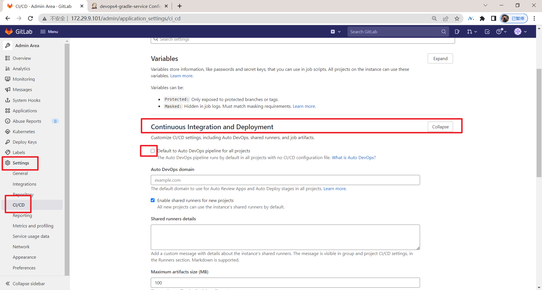Click the Shared runners details text area

tap(285, 237)
